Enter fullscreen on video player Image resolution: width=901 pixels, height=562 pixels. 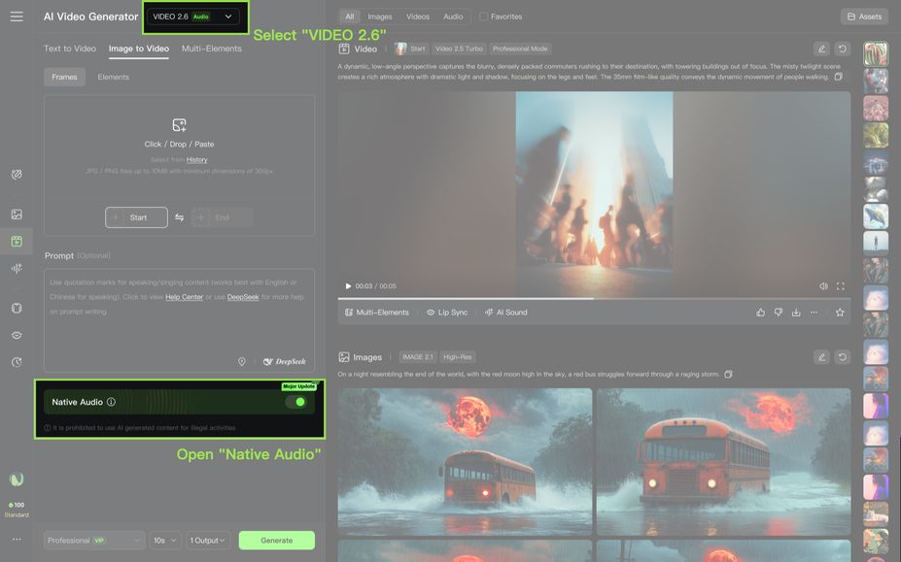841,286
